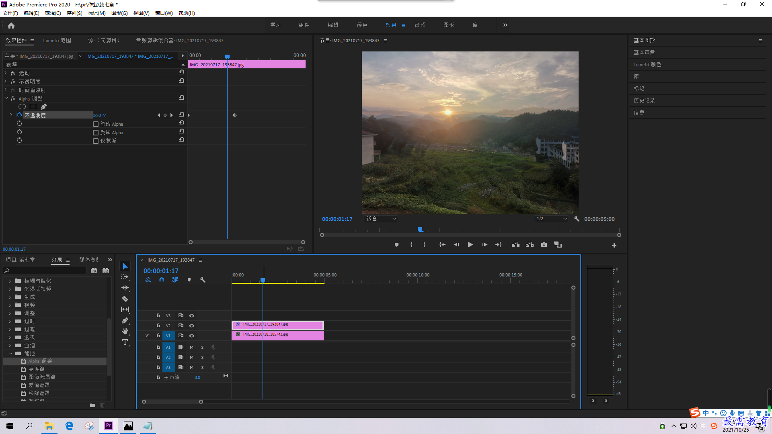Enable 仅蒙版 checkbox
Viewport: 772px width, 434px height.
coord(96,141)
